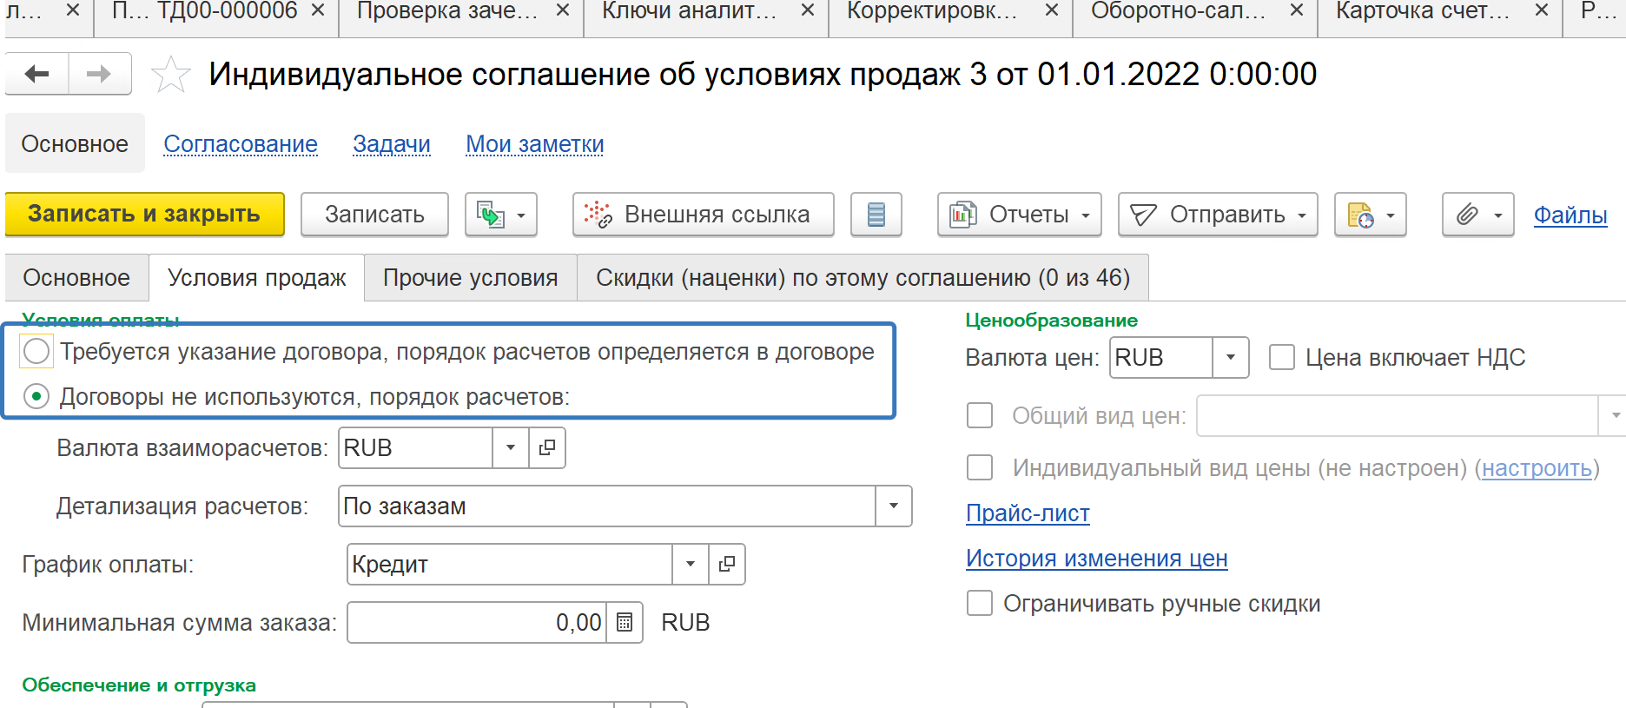1626x708 pixels.
Task: Expand the График оплаты dropdown arrow
Action: [x=691, y=564]
